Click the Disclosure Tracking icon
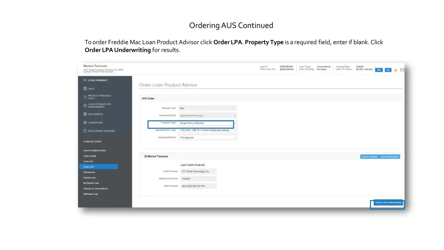The width and height of the screenshot is (444, 250). pyautogui.click(x=85, y=131)
